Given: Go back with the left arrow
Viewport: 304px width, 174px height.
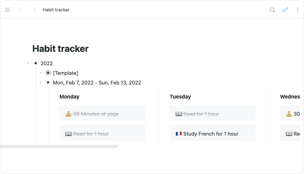Looking at the screenshot, I should (20, 10).
